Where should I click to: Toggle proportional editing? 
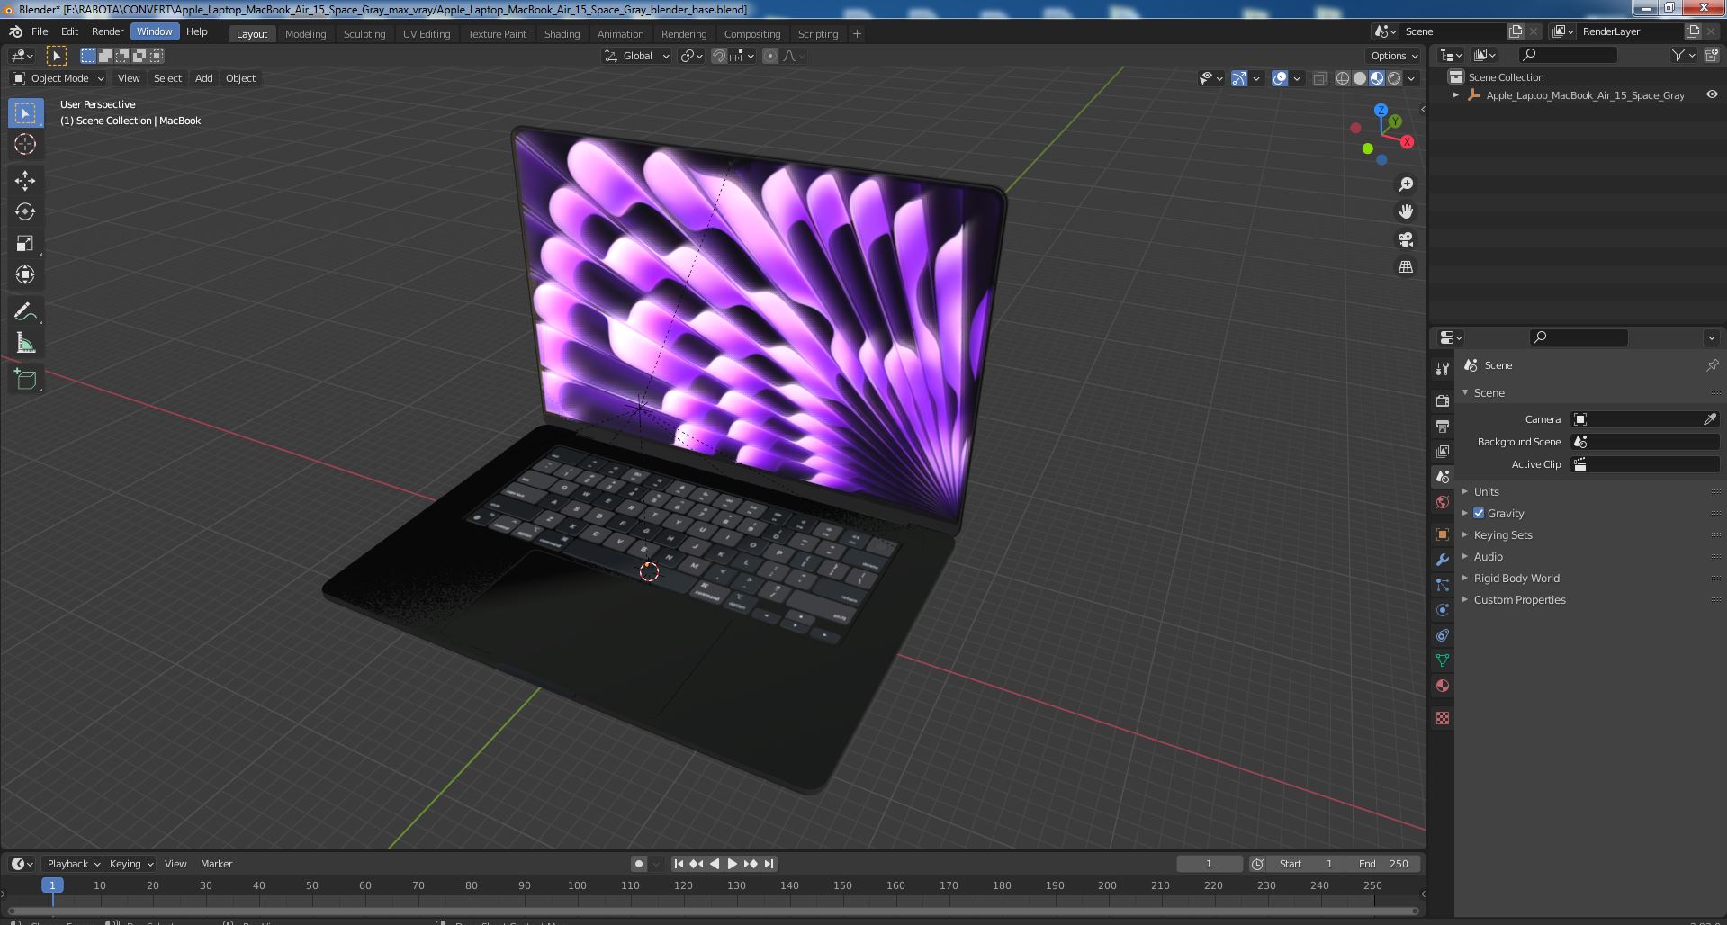pos(770,56)
